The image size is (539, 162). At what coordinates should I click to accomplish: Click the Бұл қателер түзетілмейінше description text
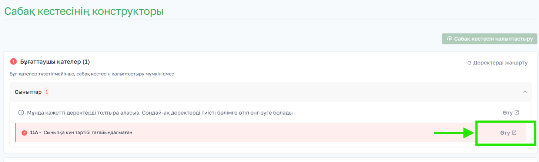pos(92,74)
